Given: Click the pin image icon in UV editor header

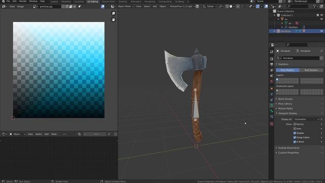Looking at the screenshot, I should coord(79,7).
